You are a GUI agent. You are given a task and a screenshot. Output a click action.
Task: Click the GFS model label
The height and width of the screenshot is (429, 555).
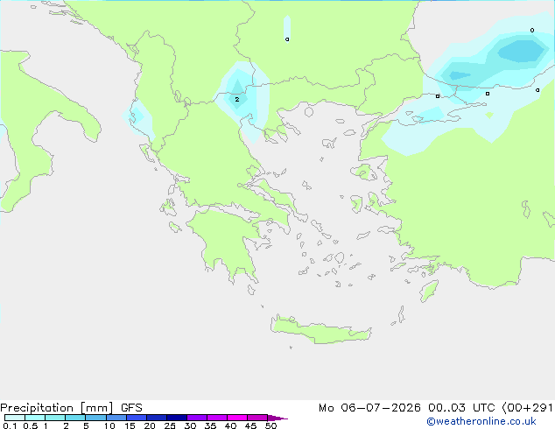pos(131,408)
